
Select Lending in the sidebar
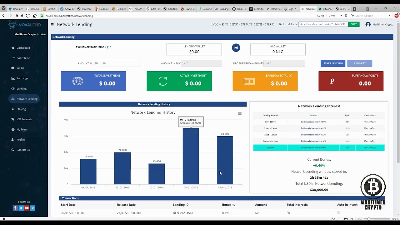tap(19, 89)
